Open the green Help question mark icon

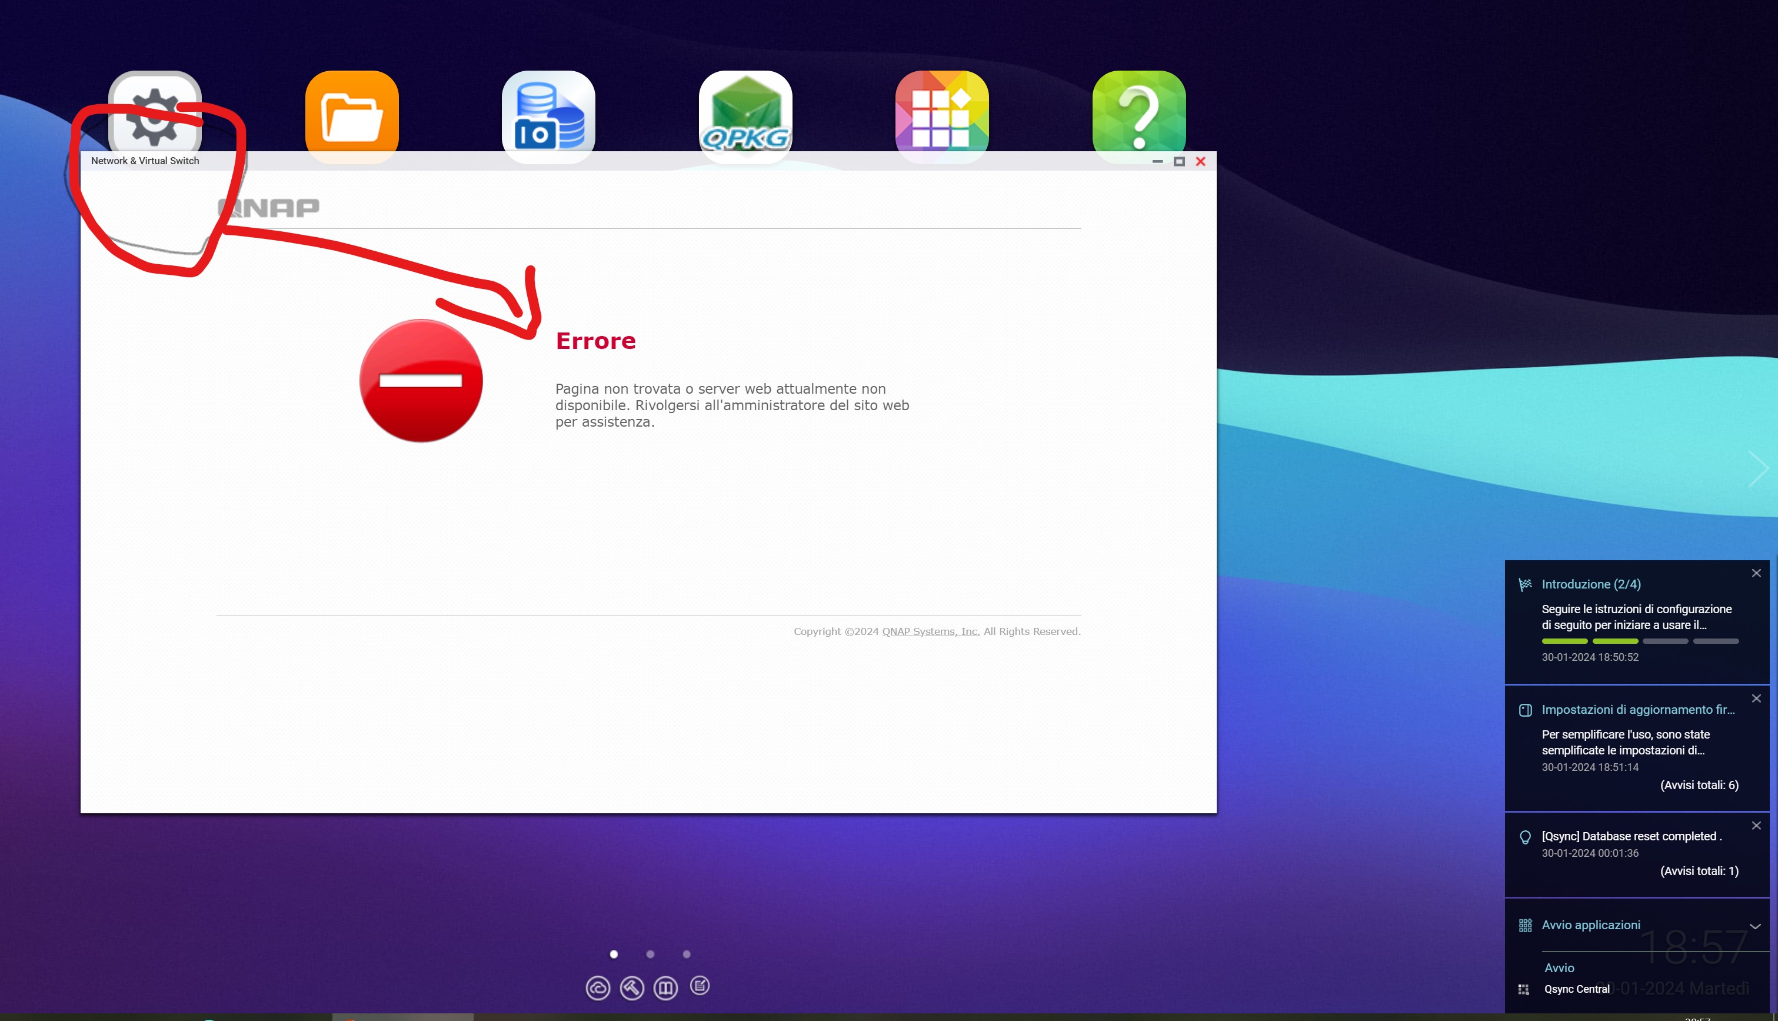click(1138, 112)
